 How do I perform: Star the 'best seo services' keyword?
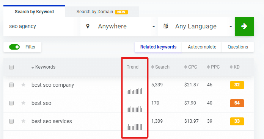(24, 121)
